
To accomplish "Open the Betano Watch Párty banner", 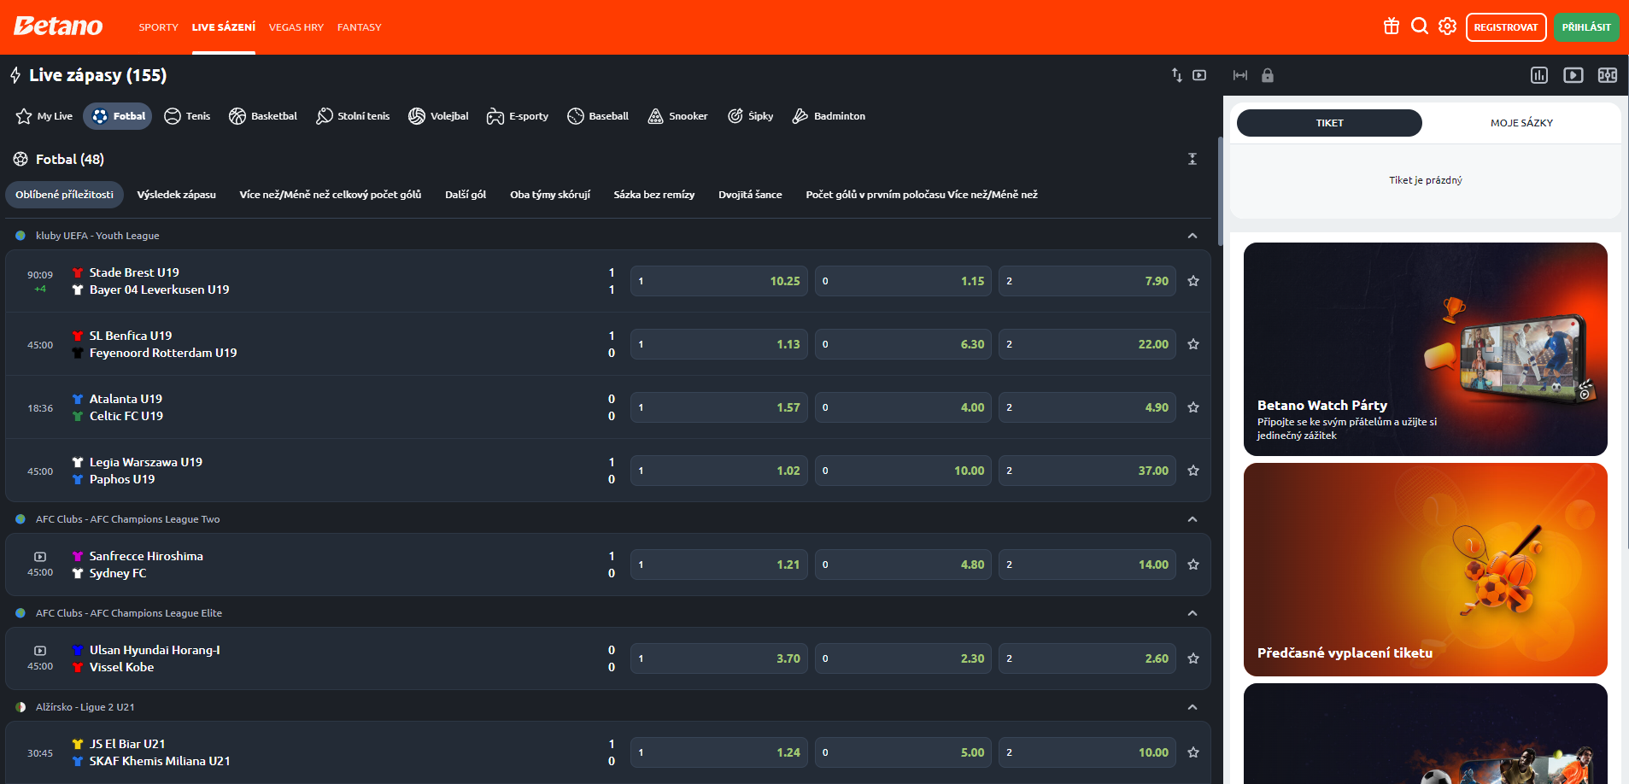I will point(1426,349).
